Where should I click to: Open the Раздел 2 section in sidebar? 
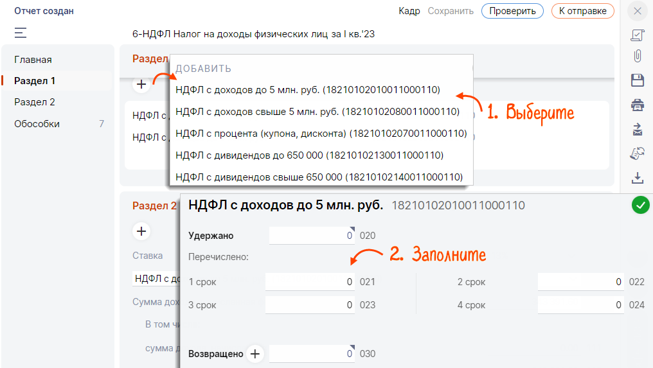(x=35, y=102)
